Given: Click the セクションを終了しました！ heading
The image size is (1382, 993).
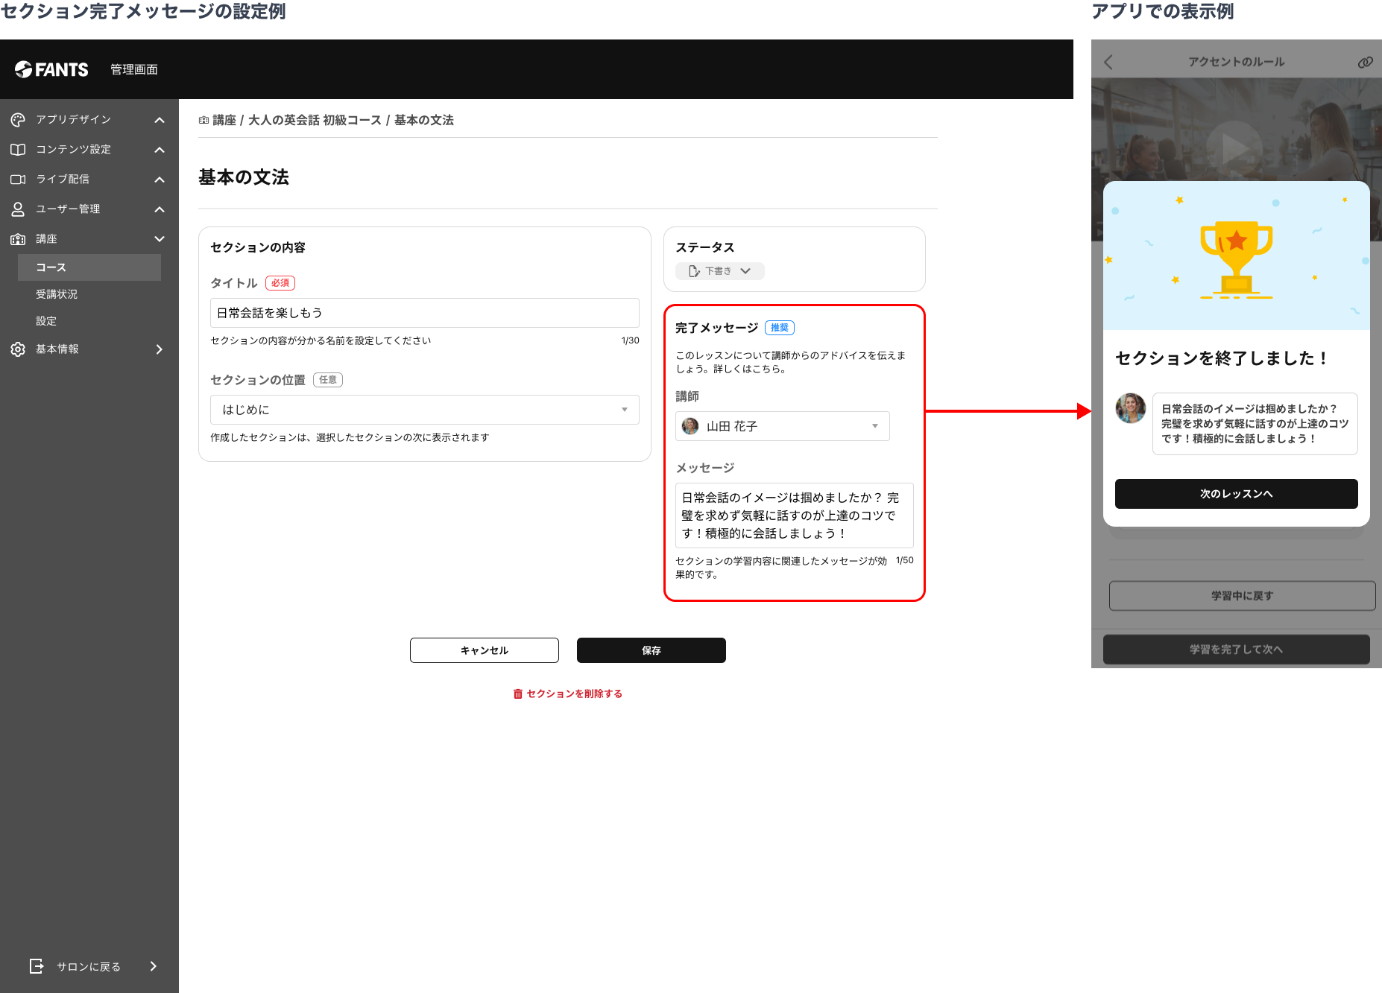Looking at the screenshot, I should [x=1222, y=358].
